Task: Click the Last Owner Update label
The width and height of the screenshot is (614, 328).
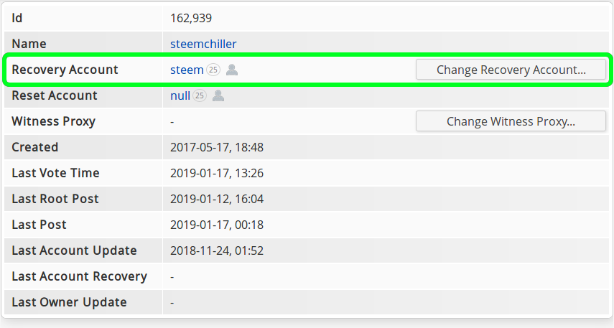Action: [x=69, y=302]
